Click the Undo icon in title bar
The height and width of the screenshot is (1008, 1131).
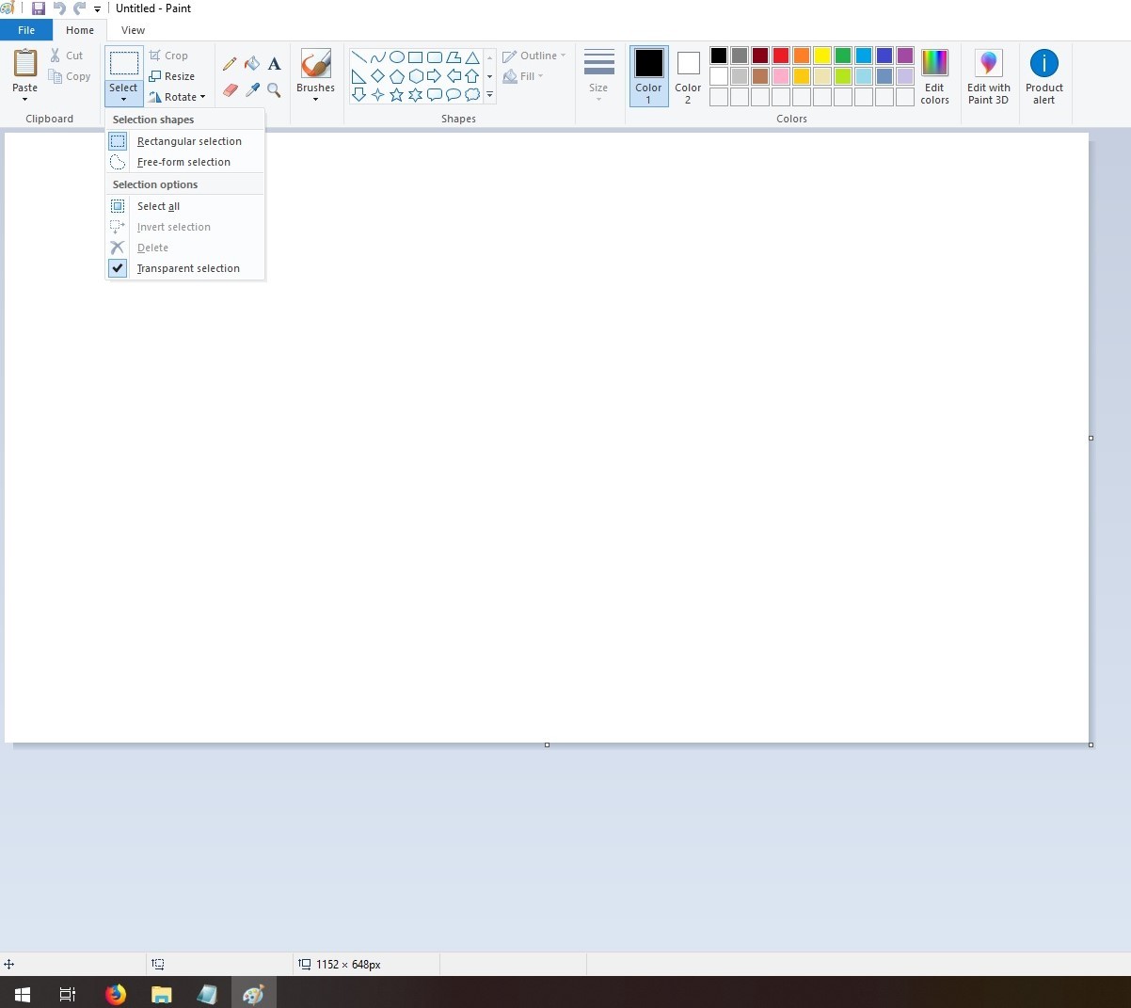tap(59, 8)
